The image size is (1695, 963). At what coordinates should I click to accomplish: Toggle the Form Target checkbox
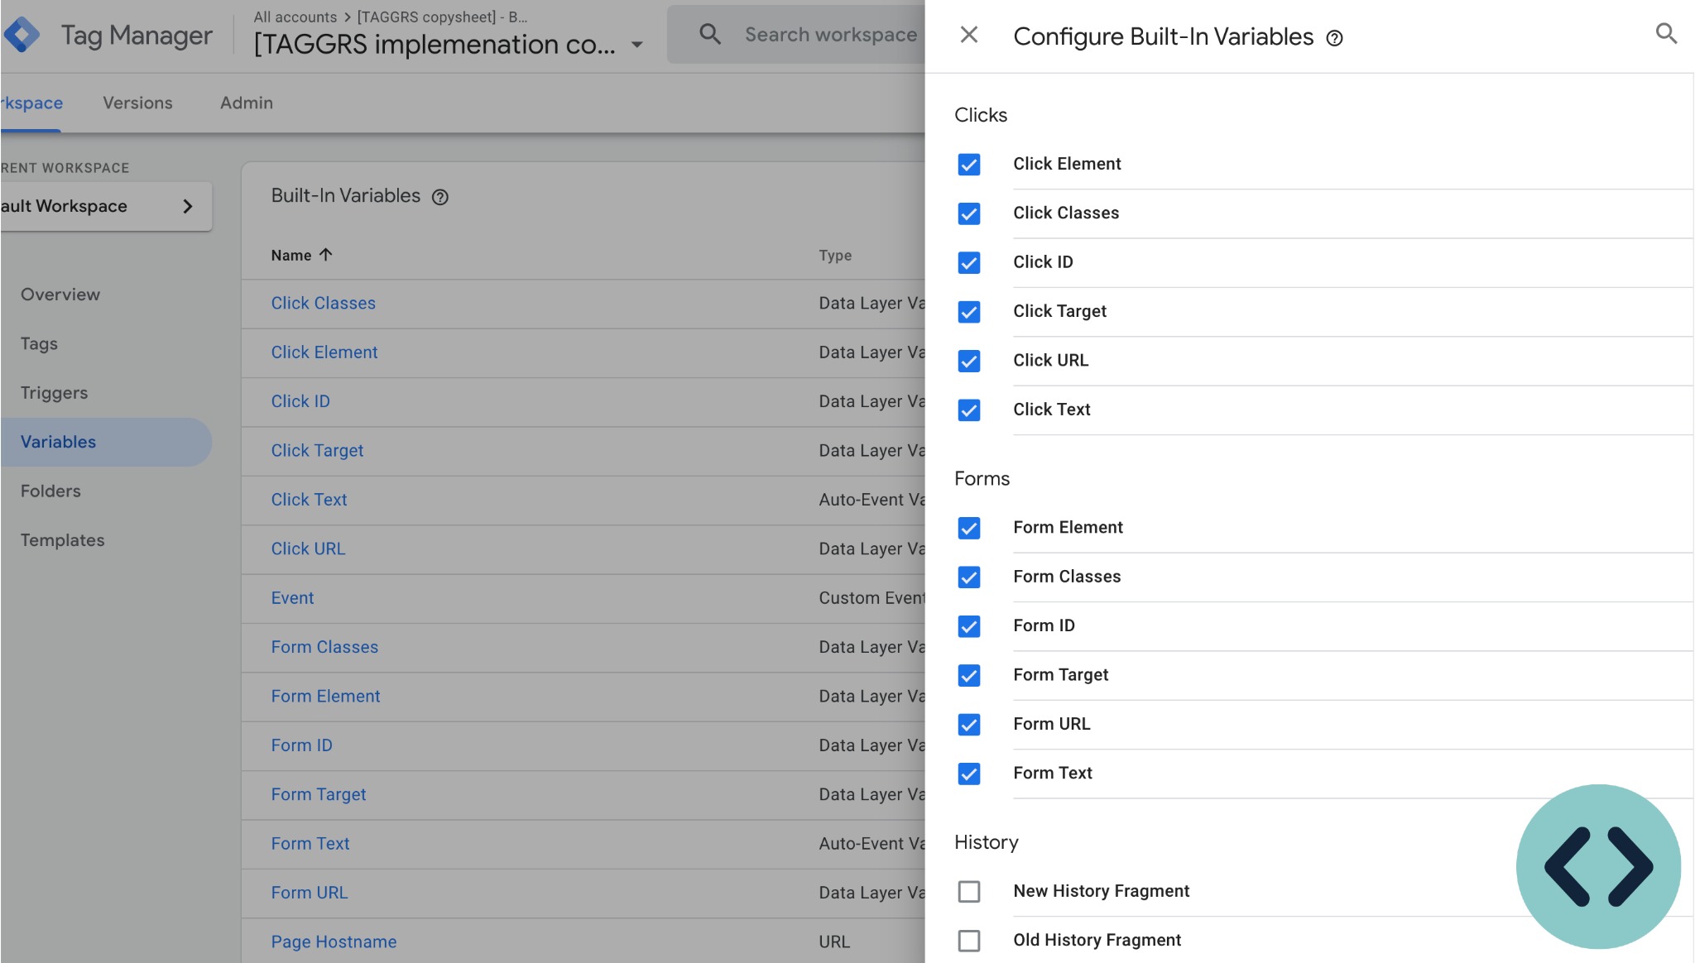point(969,675)
